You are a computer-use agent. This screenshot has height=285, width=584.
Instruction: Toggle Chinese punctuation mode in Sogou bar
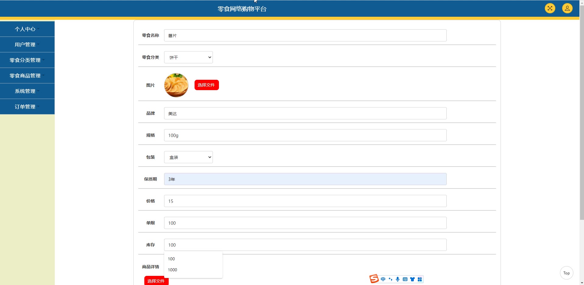(390, 279)
